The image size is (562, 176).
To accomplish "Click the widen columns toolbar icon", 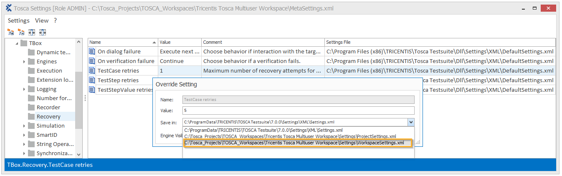I will pyautogui.click(x=32, y=32).
